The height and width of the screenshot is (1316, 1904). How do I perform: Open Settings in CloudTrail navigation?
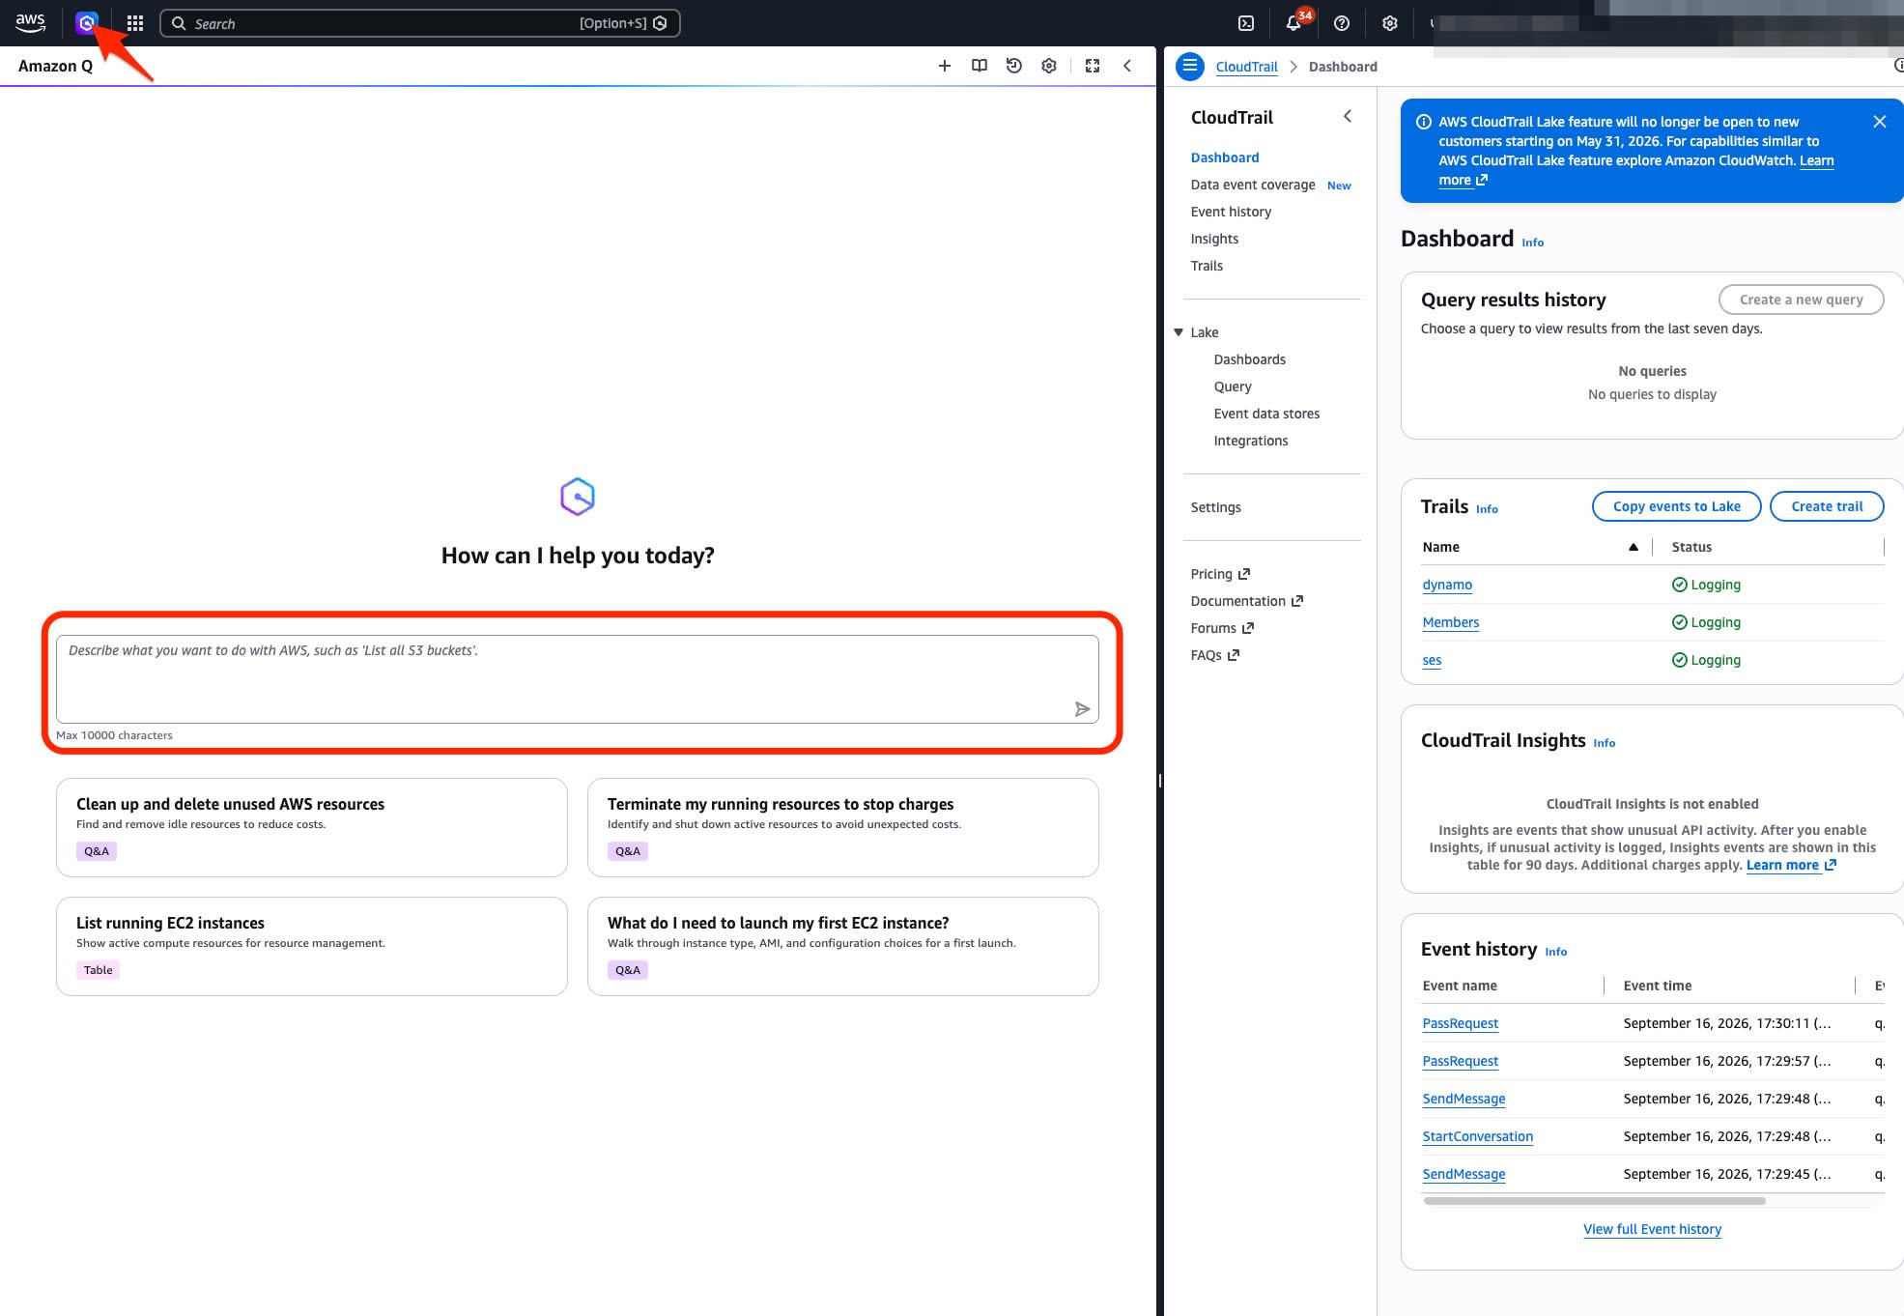1215,507
